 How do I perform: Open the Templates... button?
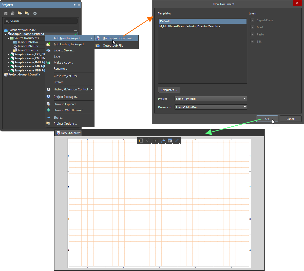pos(169,90)
